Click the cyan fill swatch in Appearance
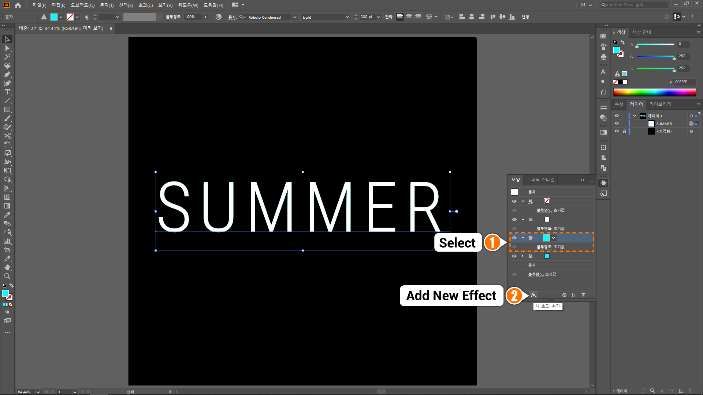 point(546,238)
